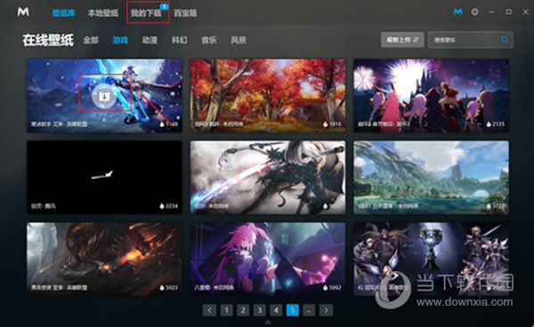Switch to the 本地壁纸 tab

103,13
